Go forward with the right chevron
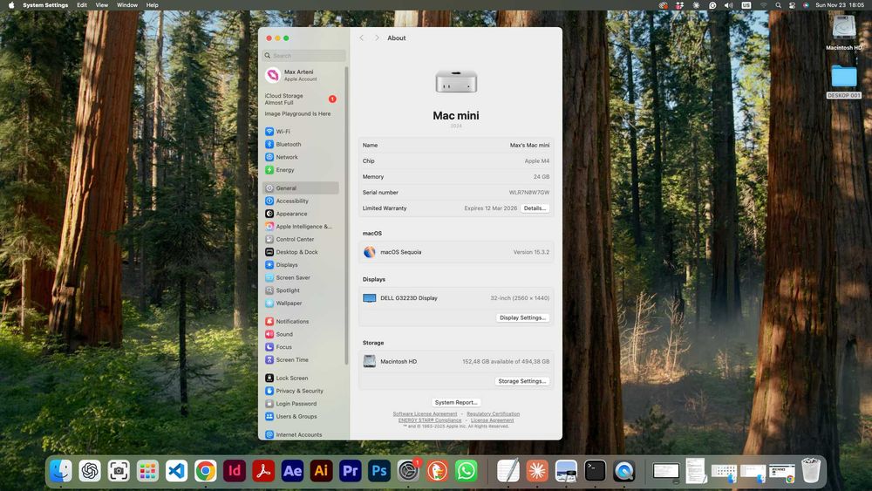872x491 pixels. tap(377, 38)
